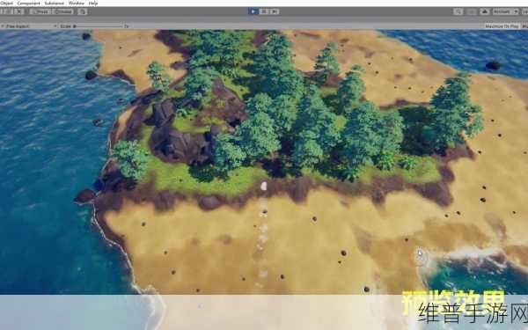This screenshot has width=528, height=330.
Task: Open the Free Aspect dropdown
Action: point(29,26)
